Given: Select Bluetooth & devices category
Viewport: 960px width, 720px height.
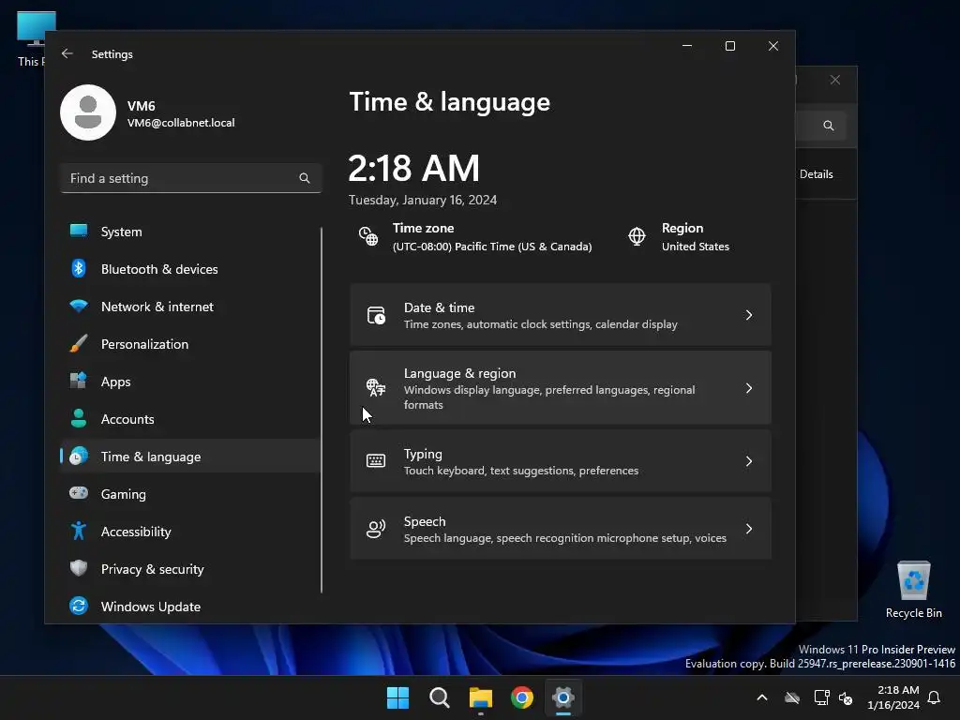Looking at the screenshot, I should point(189,269).
